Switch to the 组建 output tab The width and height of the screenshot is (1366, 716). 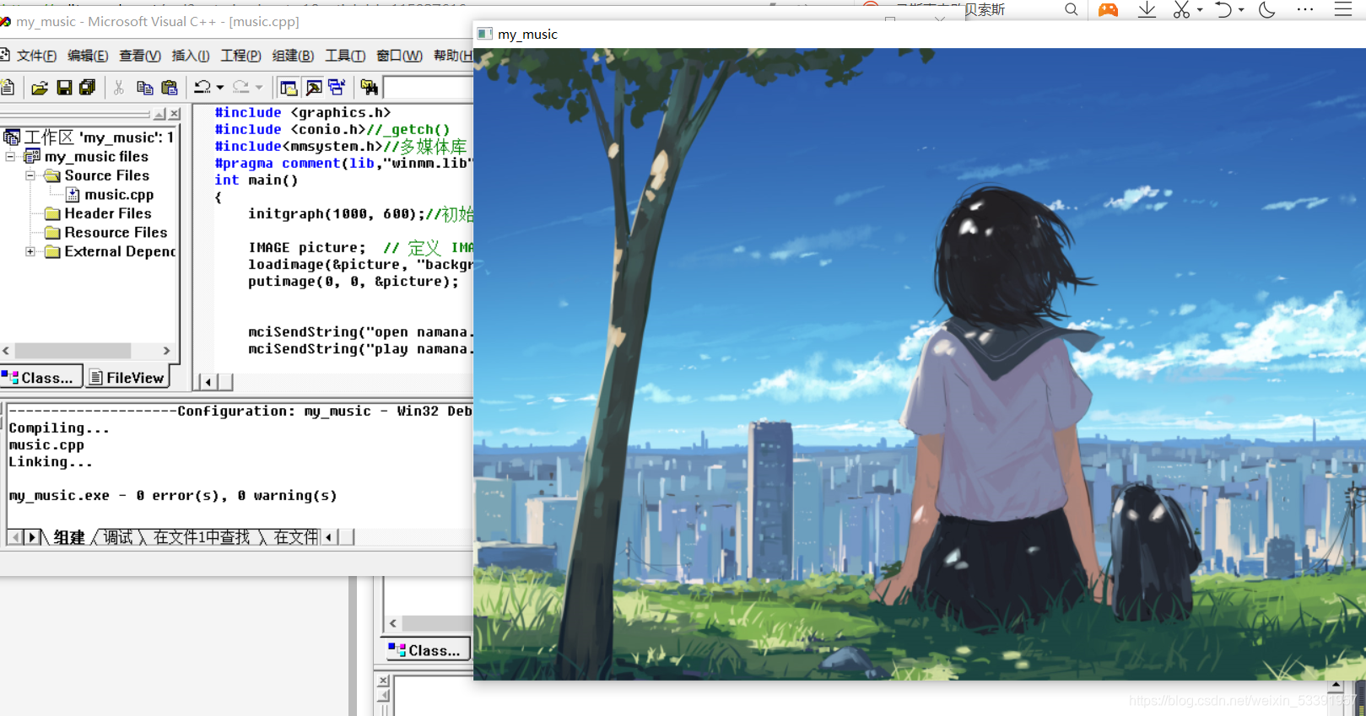[x=69, y=537]
